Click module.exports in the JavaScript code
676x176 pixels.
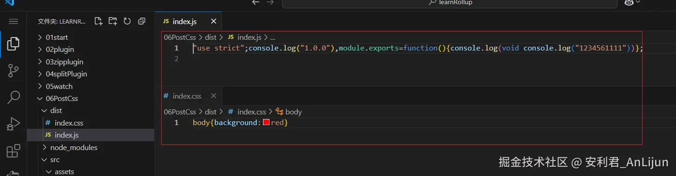(x=368, y=48)
